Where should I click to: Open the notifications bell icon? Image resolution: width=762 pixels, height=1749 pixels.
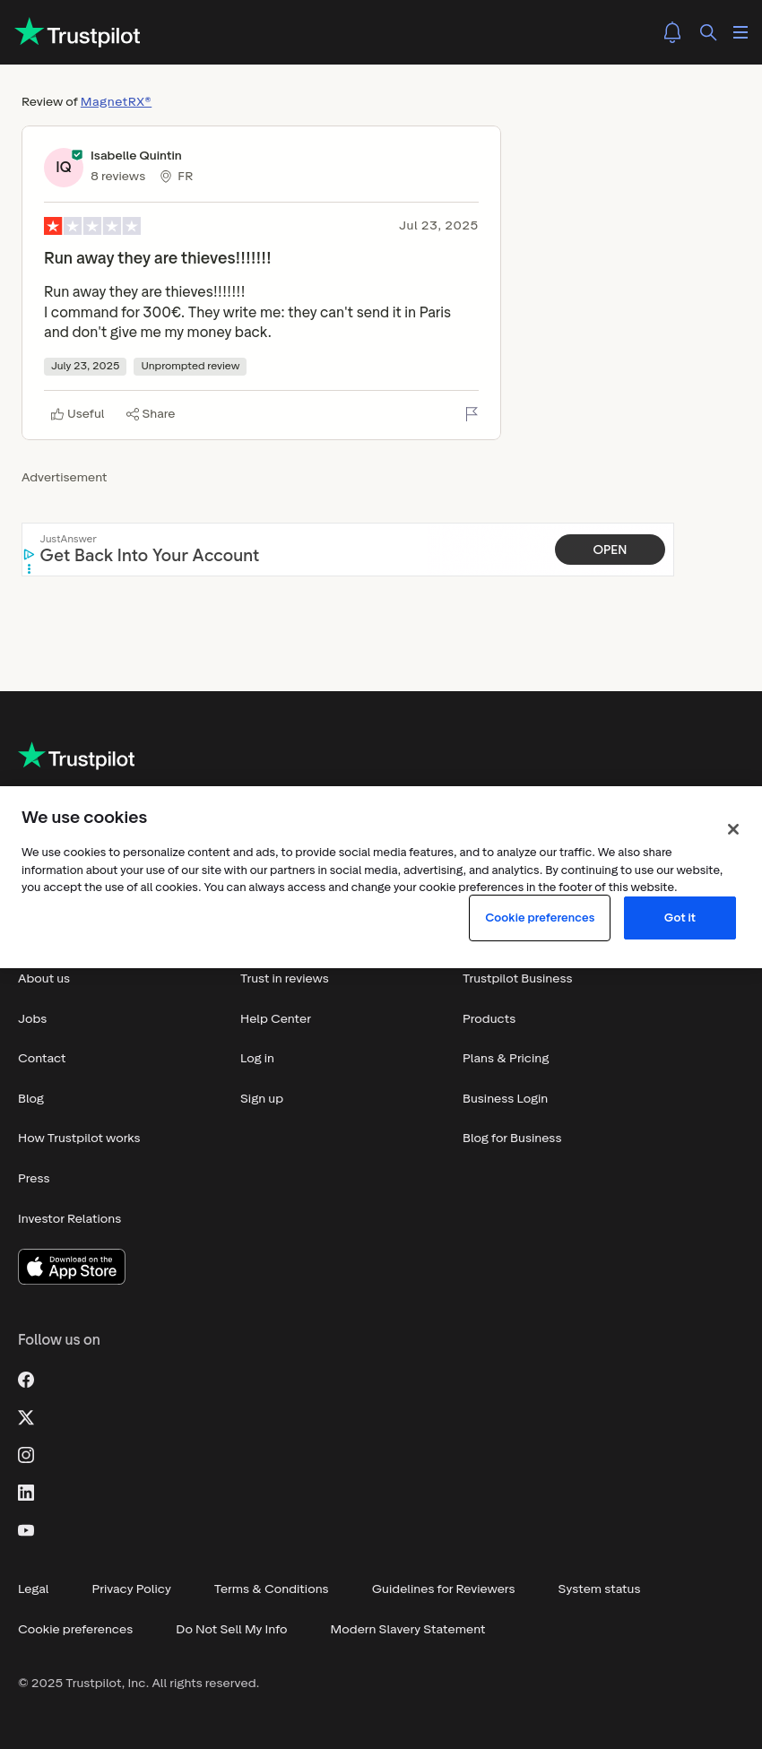[x=672, y=32]
